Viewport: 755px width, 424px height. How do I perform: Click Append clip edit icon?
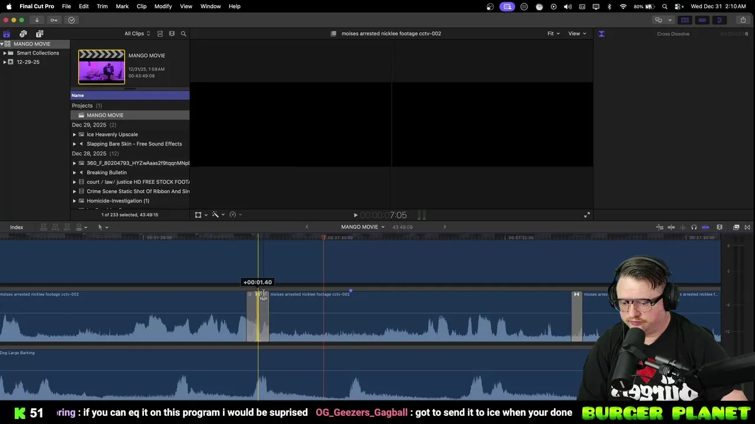(67, 227)
